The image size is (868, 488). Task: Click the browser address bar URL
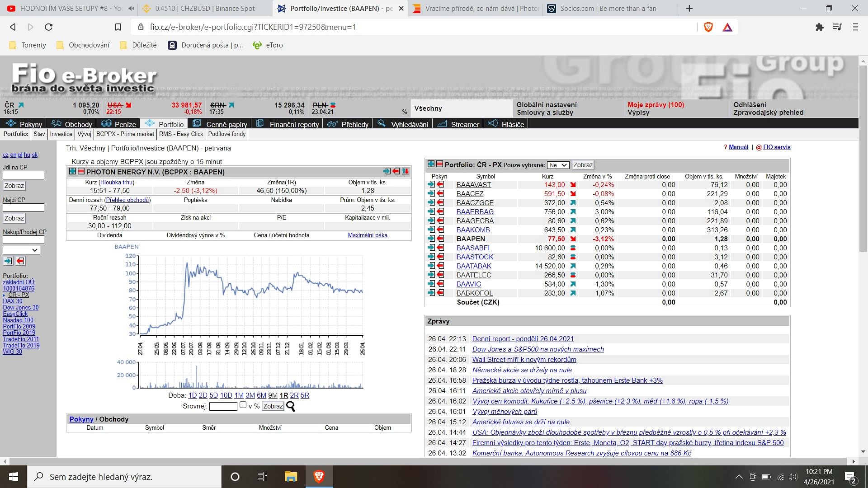[253, 27]
